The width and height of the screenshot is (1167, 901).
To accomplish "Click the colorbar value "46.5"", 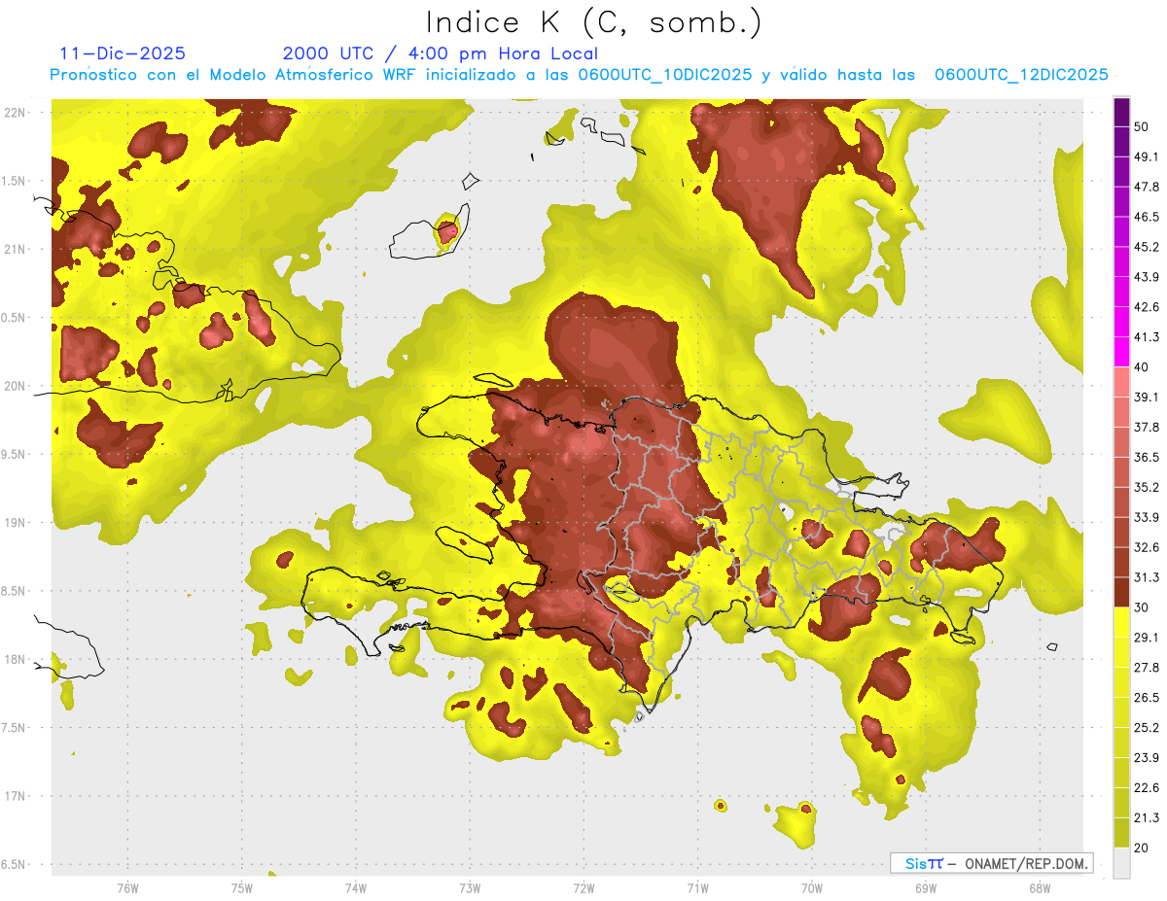I will click(1147, 217).
